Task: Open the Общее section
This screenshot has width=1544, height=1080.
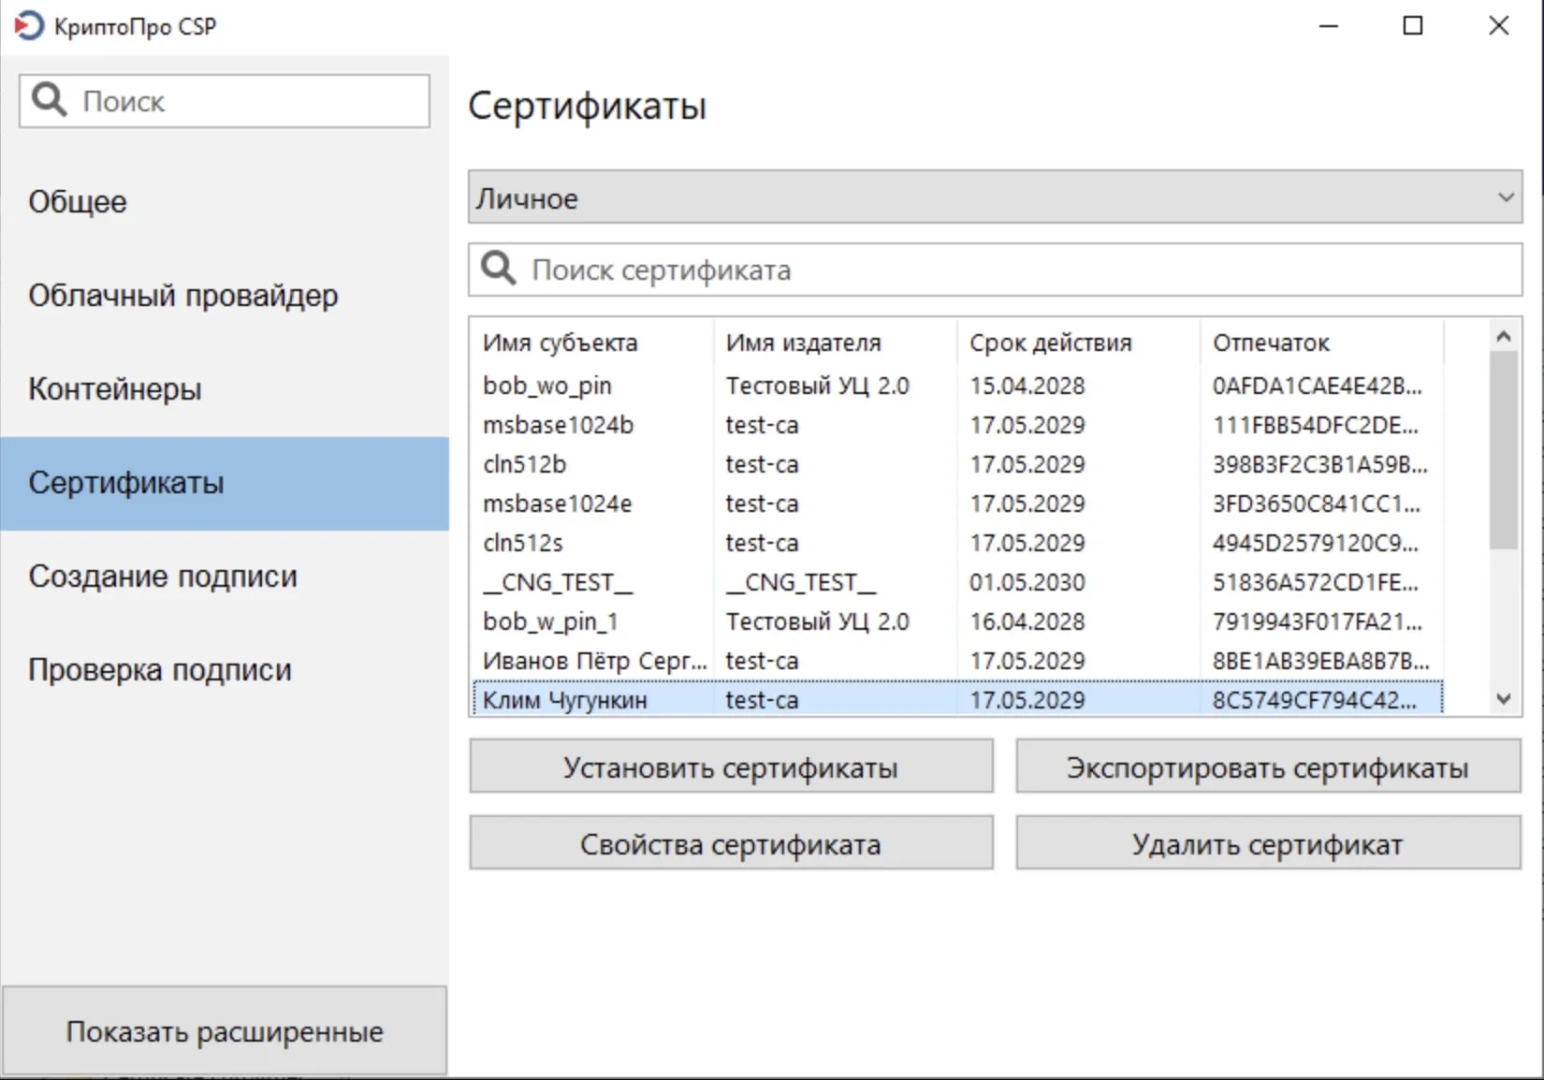Action: click(78, 202)
